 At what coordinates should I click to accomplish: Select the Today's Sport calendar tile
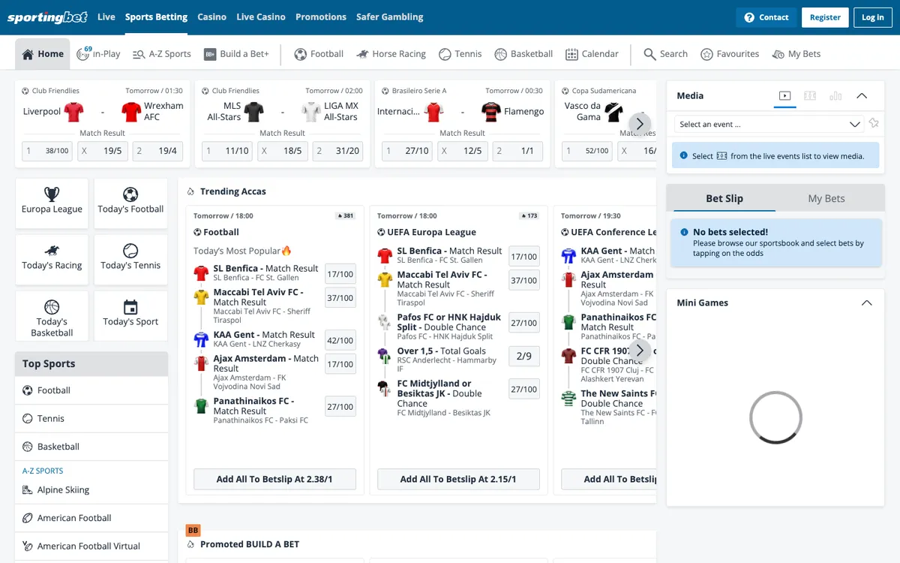[130, 316]
